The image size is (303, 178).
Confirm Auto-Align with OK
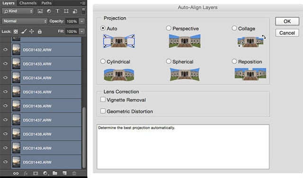coord(287,21)
